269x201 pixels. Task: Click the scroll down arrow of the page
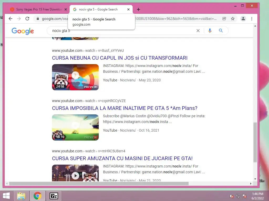click(255, 179)
